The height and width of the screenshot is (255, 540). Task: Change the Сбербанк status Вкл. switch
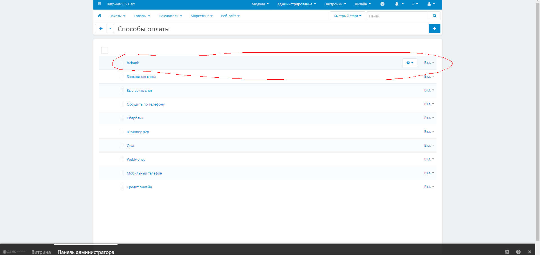[429, 118]
